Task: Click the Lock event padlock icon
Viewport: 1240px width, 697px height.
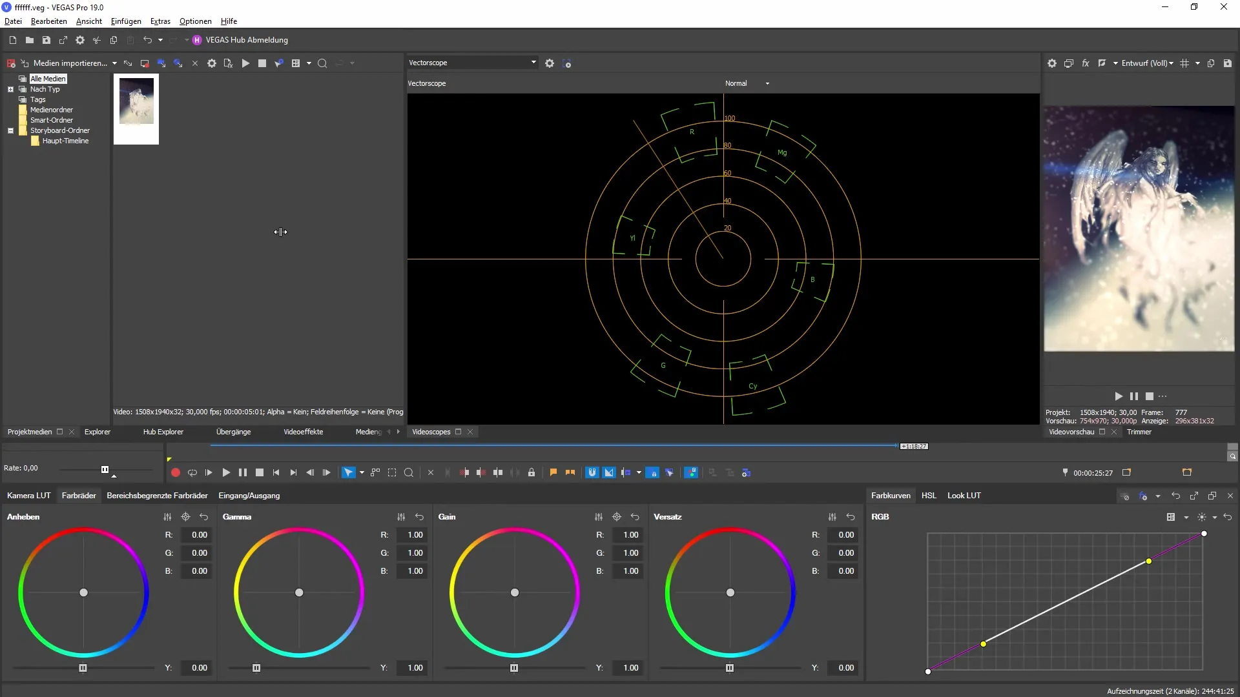Action: [x=532, y=472]
